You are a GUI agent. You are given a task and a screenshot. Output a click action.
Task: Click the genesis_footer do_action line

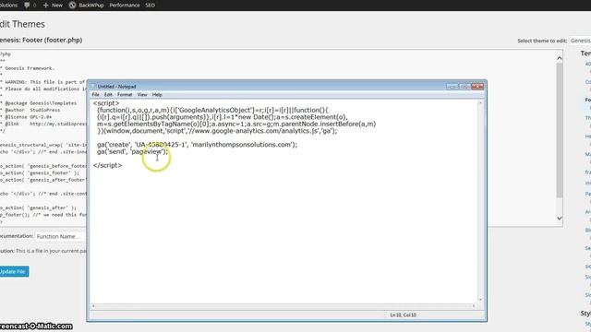click(40, 172)
